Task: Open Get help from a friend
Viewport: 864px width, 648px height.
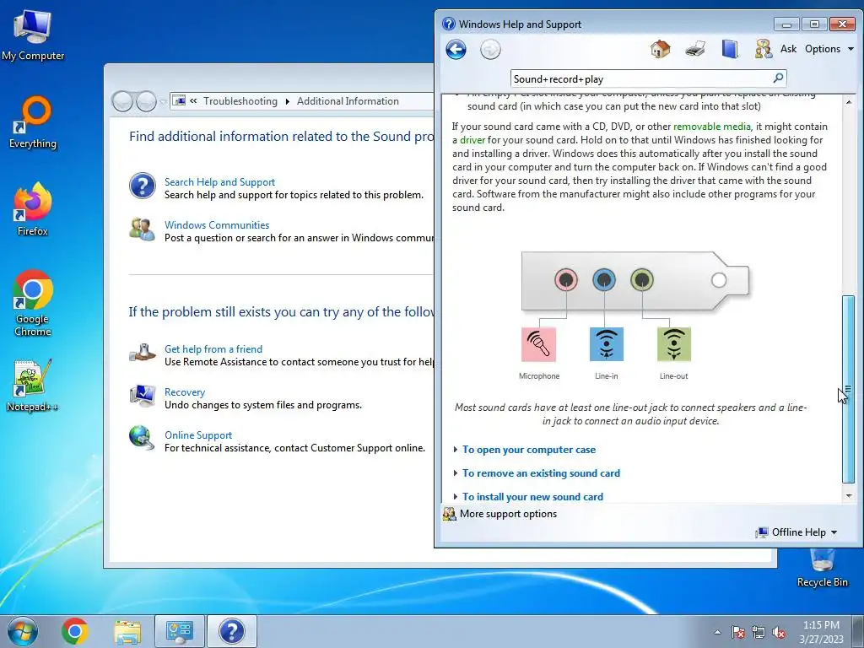Action: (213, 348)
